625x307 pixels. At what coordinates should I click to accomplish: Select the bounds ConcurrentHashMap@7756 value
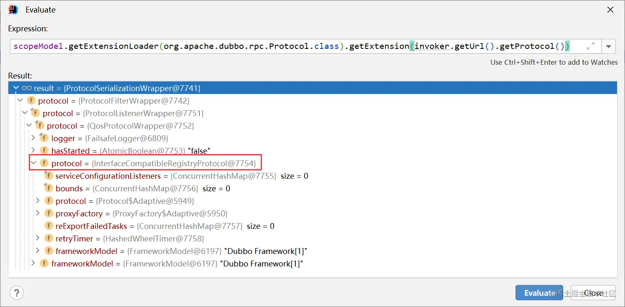pyautogui.click(x=145, y=188)
